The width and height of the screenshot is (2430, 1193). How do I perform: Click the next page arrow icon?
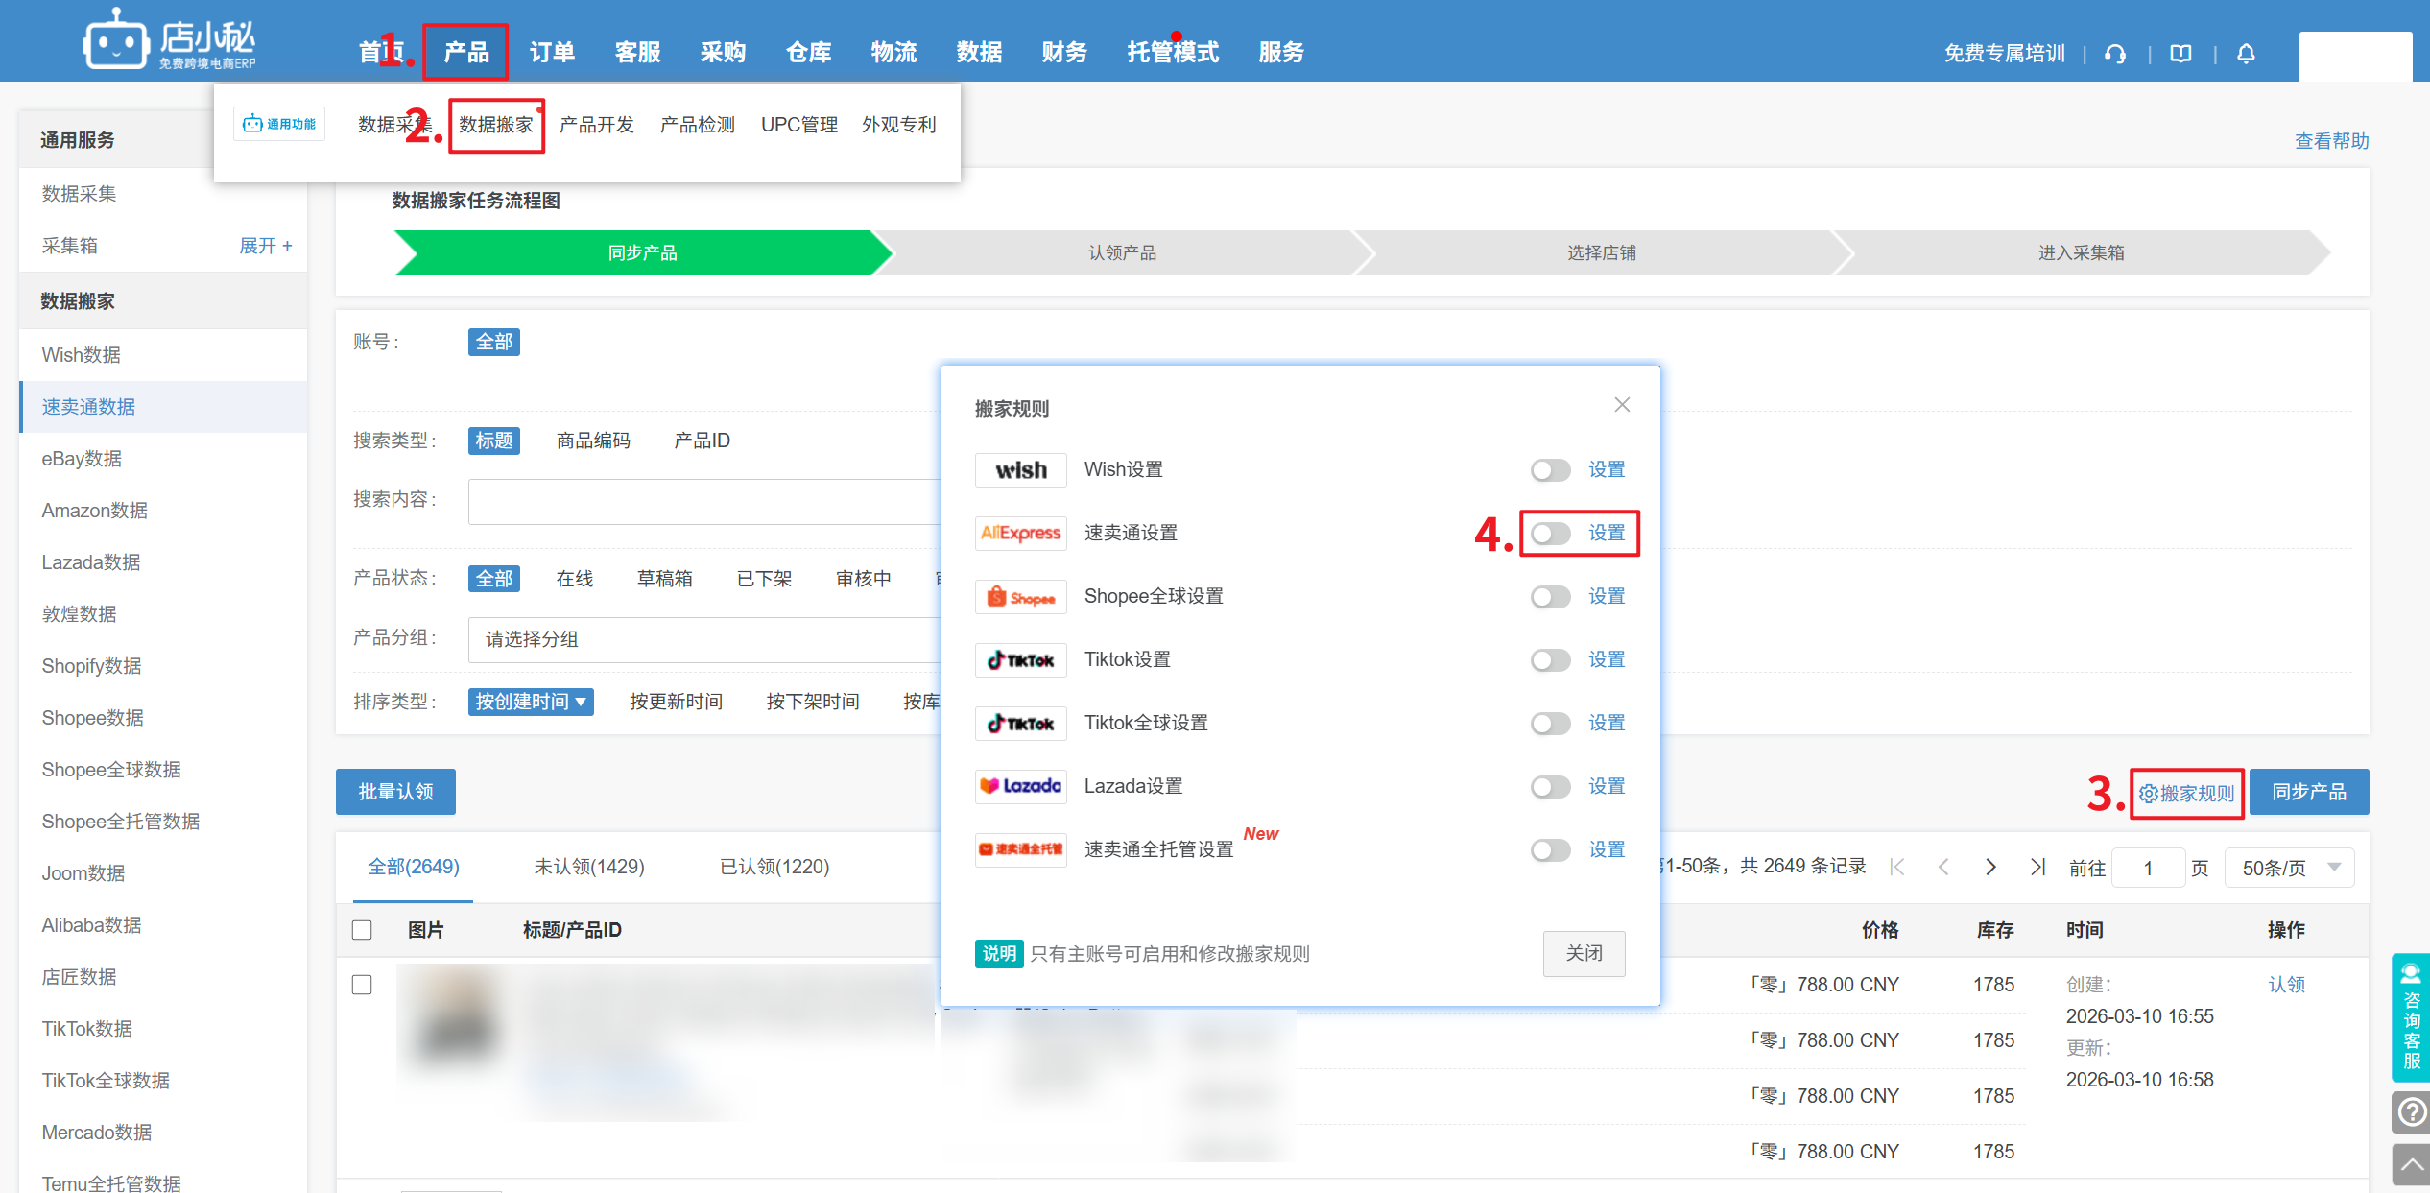1990,867
